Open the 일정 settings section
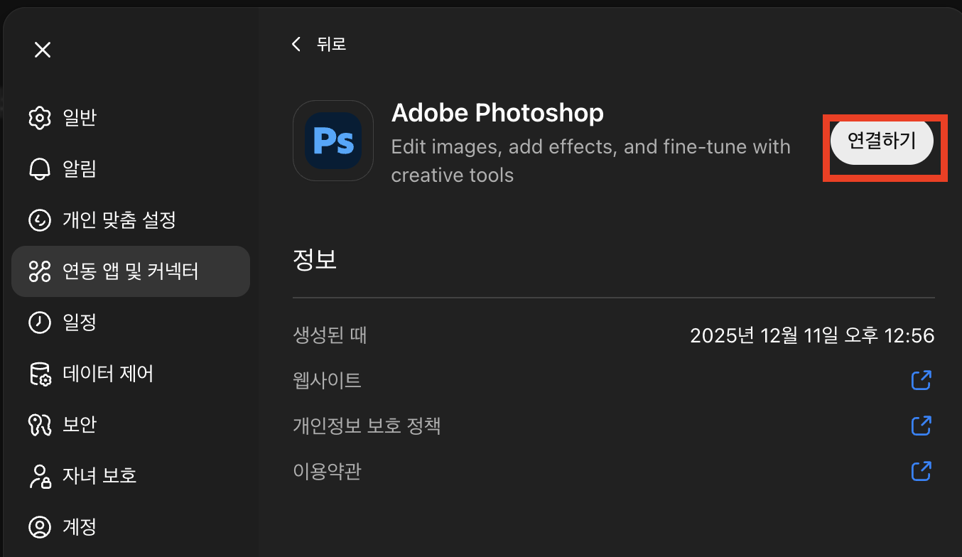Viewport: 962px width, 557px height. [x=131, y=323]
